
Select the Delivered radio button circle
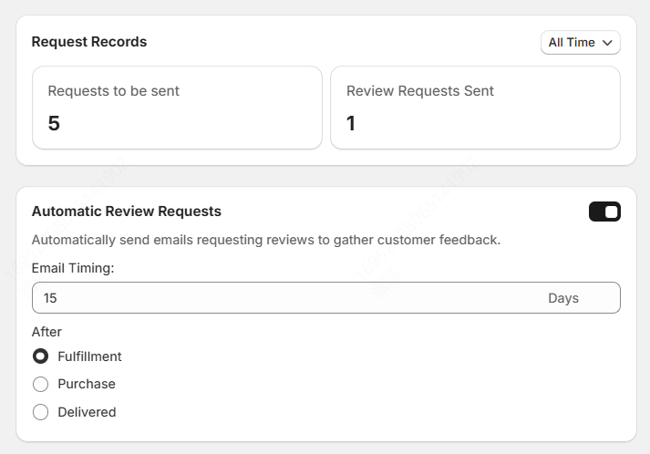[40, 412]
